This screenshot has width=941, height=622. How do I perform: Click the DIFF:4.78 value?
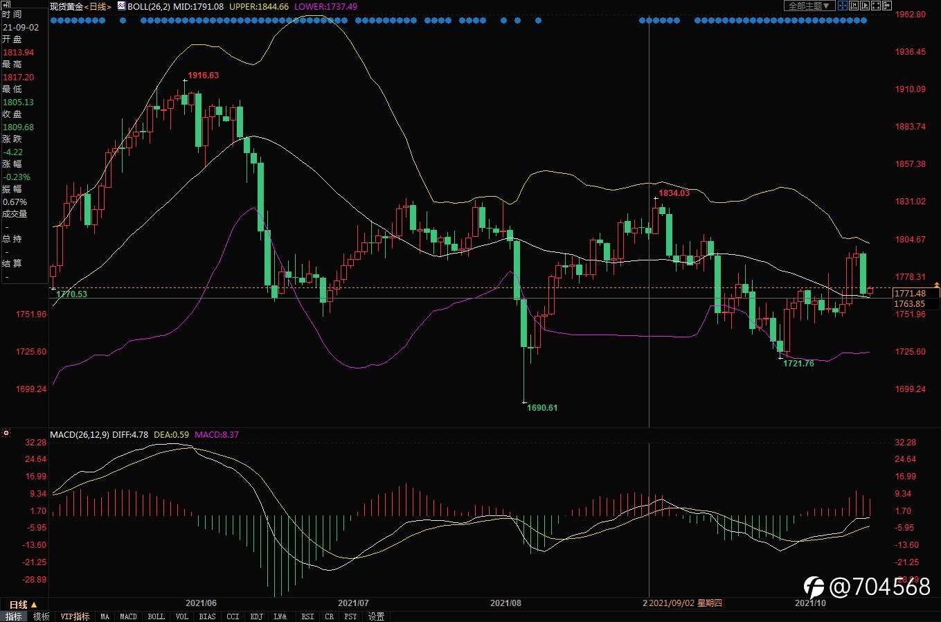130,435
